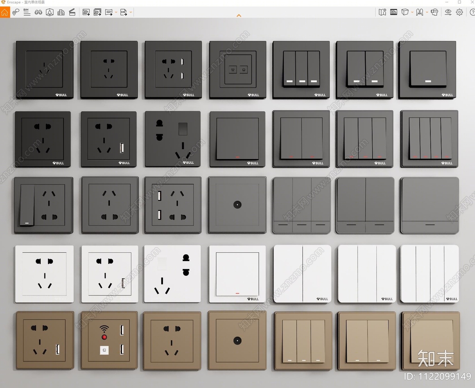Enable the VR headset mode
This screenshot has height=388, width=475.
434,12
